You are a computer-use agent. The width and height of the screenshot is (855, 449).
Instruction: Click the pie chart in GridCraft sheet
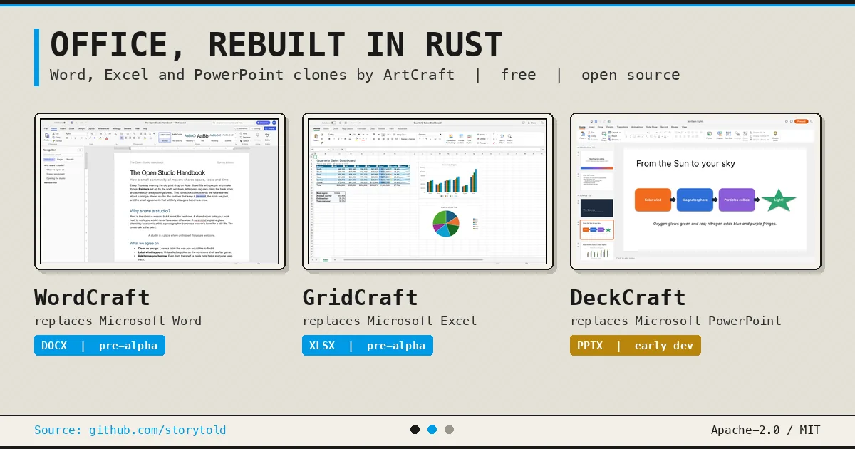447,222
